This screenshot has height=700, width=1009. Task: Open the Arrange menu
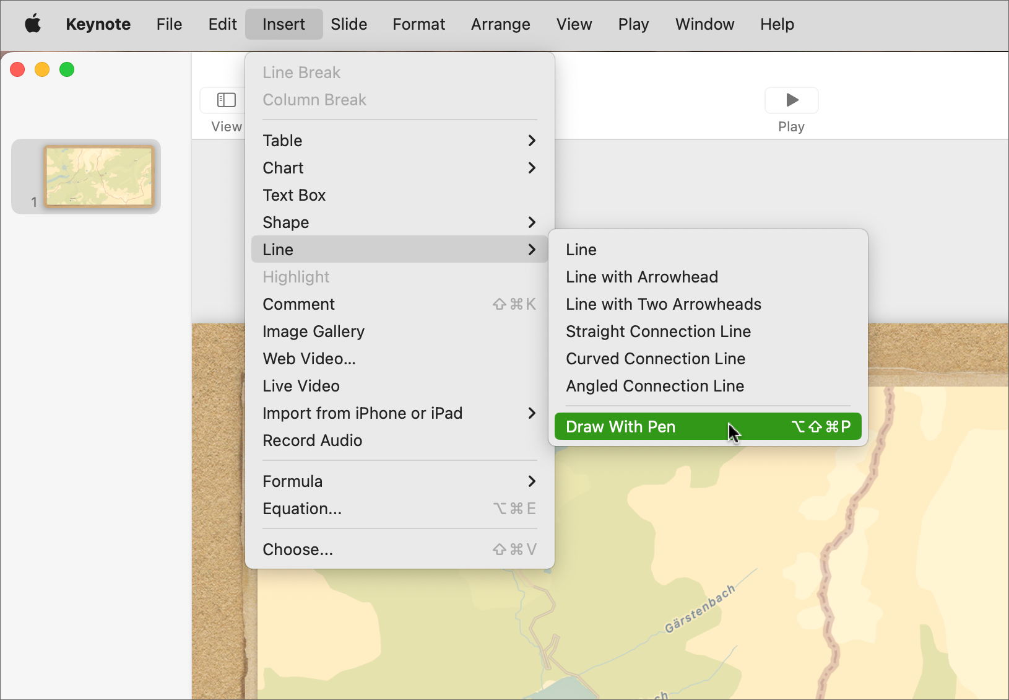tap(500, 24)
